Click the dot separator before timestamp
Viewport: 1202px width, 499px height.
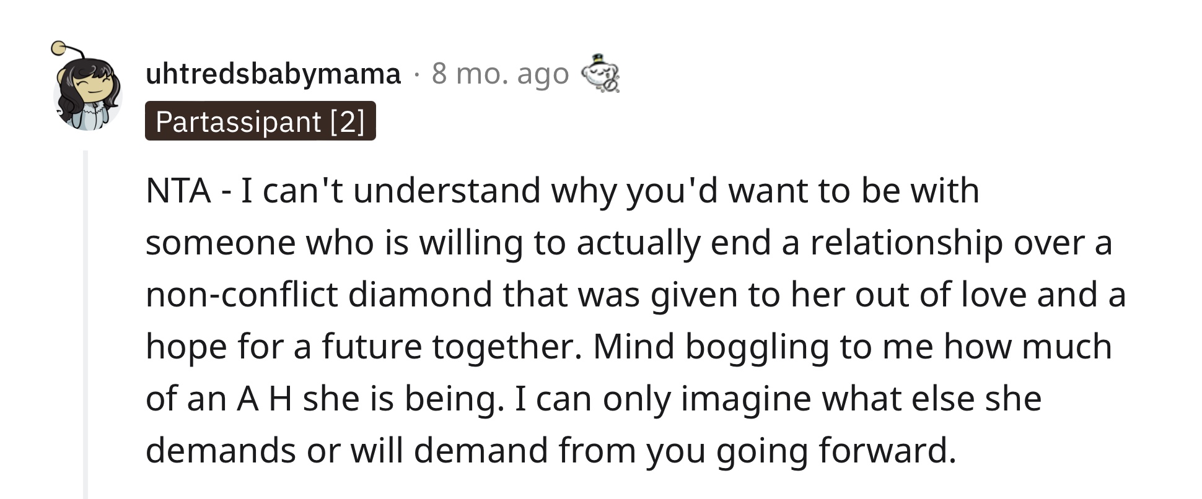[x=417, y=75]
